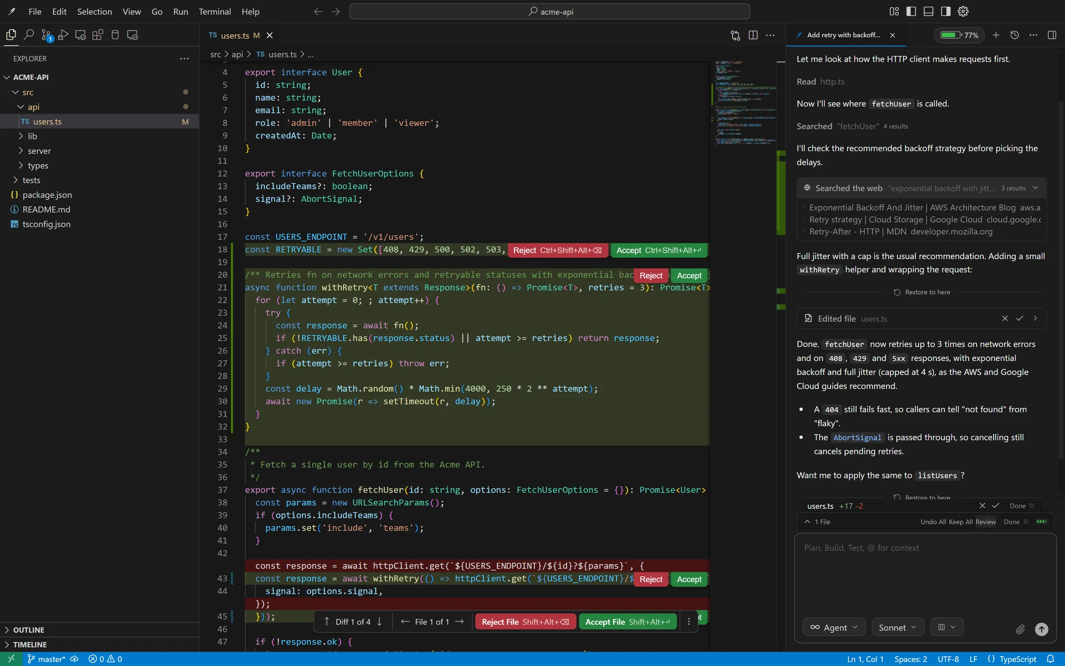Image resolution: width=1065 pixels, height=666 pixels.
Task: Open Explorer more actions ellipsis
Action: pyautogui.click(x=184, y=59)
